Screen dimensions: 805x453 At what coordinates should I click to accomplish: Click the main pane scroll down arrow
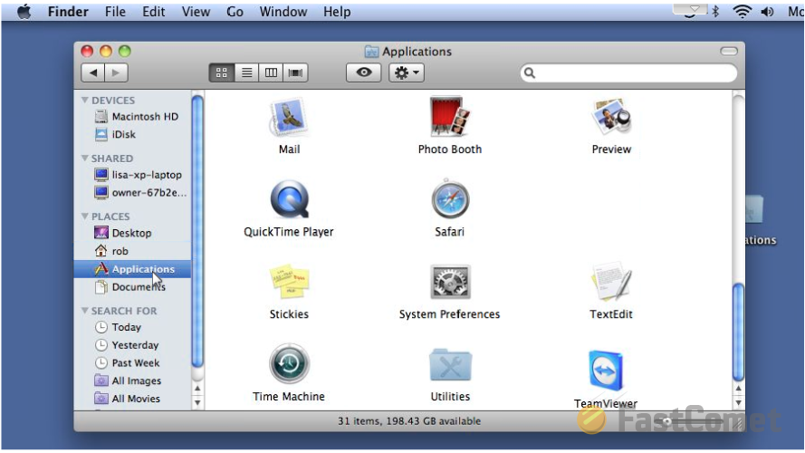tap(738, 402)
